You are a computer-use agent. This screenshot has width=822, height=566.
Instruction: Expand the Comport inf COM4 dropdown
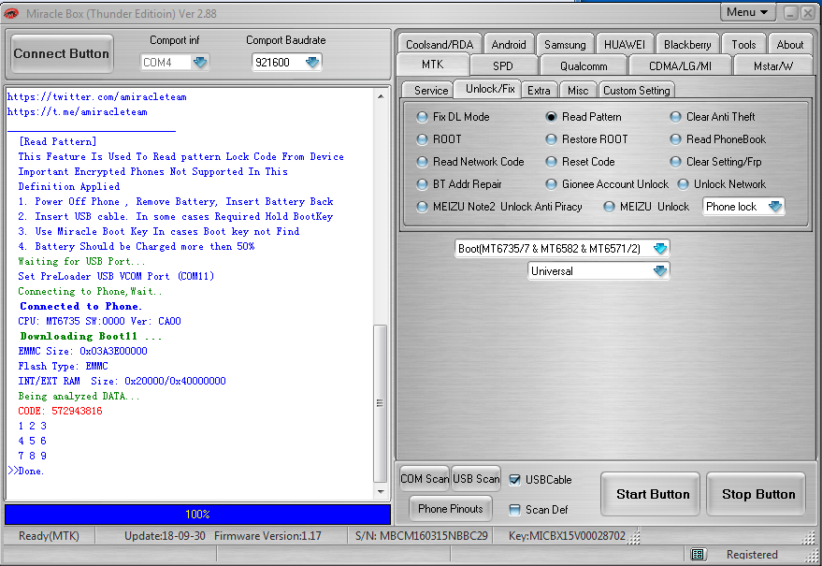coord(200,63)
